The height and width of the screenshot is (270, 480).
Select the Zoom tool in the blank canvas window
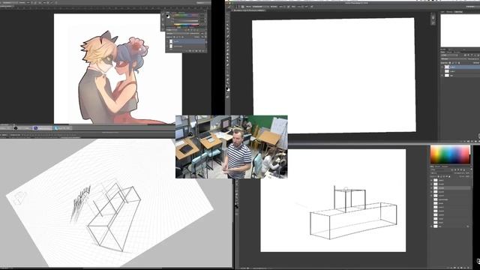coord(228,83)
